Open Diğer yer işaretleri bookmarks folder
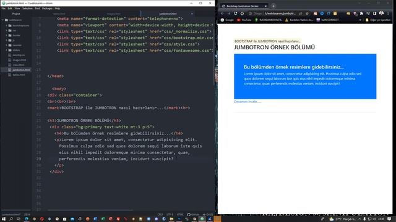 (378, 20)
